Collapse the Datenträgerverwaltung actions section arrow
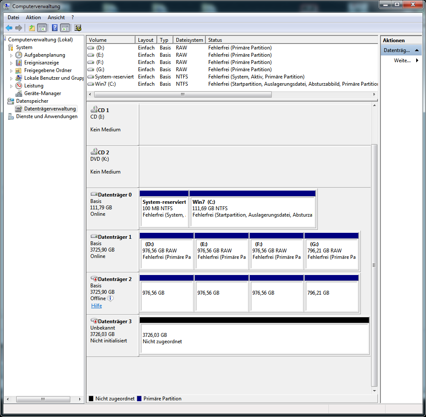The width and height of the screenshot is (426, 417). click(417, 50)
